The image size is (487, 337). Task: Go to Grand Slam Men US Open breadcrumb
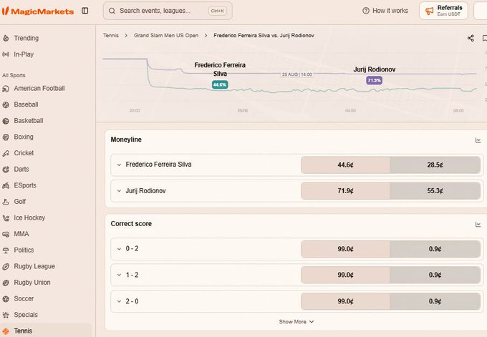(x=166, y=35)
